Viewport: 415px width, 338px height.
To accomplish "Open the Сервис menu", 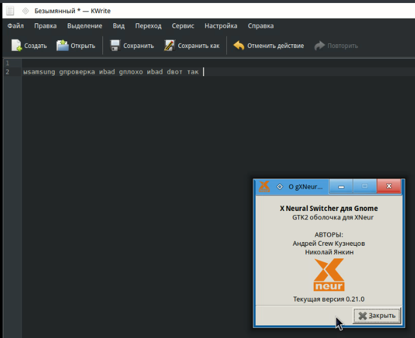I will pyautogui.click(x=183, y=26).
